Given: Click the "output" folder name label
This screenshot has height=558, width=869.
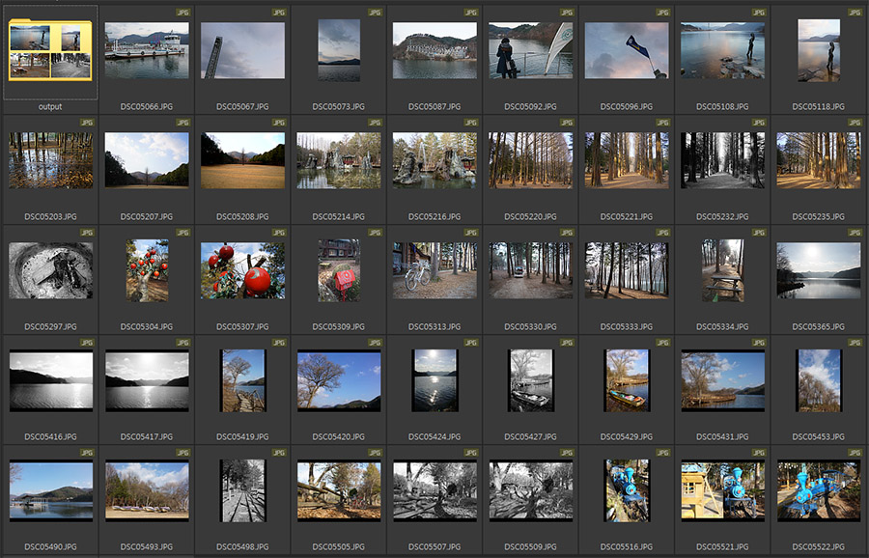Looking at the screenshot, I should pos(50,107).
